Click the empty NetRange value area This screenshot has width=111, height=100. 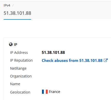[75, 68]
